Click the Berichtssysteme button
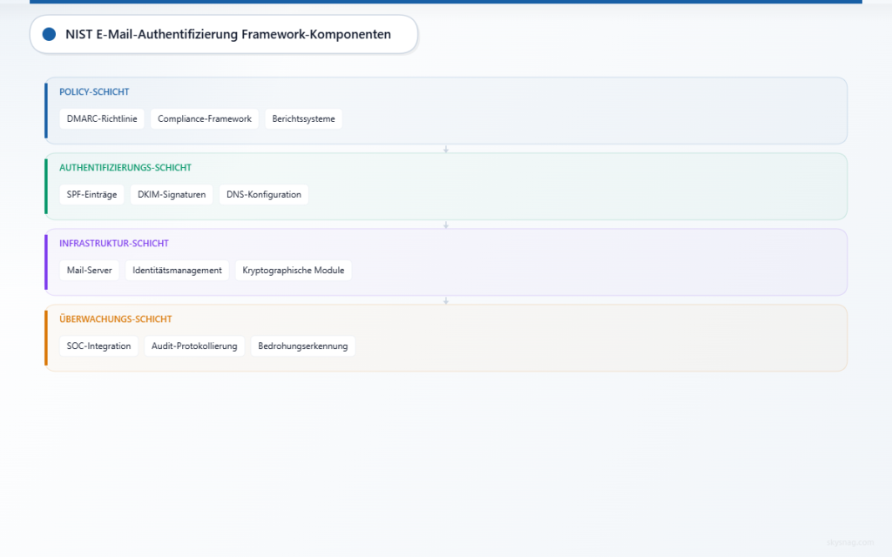Screen dimensions: 892x557 point(303,118)
